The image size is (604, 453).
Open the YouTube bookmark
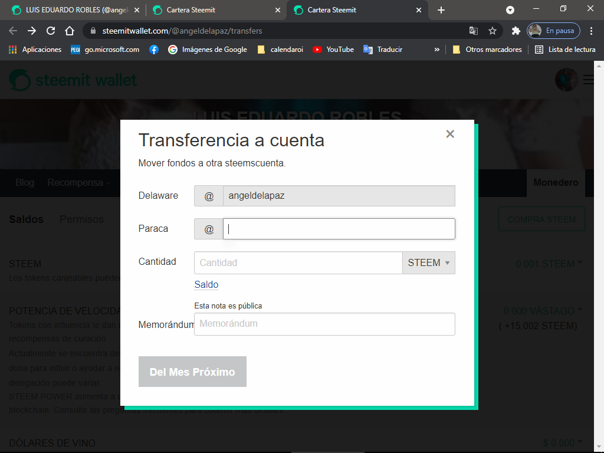point(333,50)
